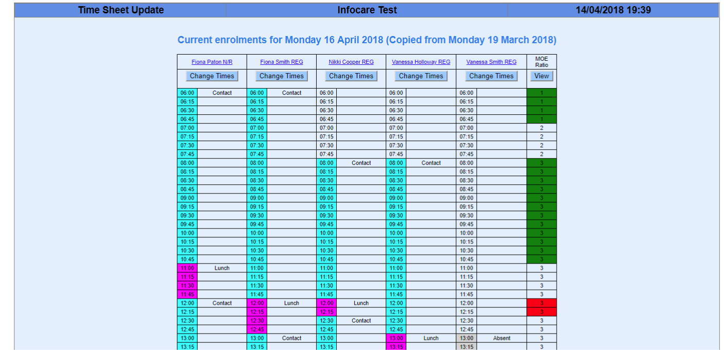The height and width of the screenshot is (350, 724).
Task: Open Vanessa Holloway REG staff link
Action: [x=421, y=62]
